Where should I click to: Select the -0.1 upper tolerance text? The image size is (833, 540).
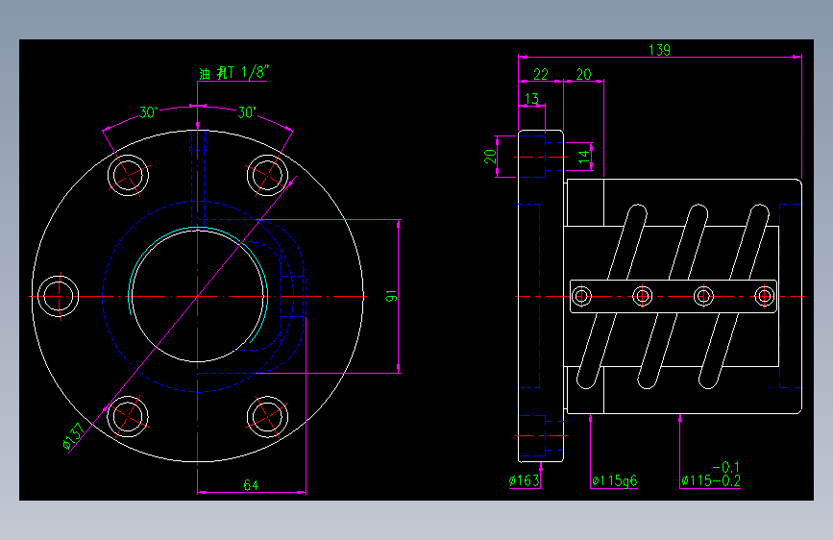(725, 467)
